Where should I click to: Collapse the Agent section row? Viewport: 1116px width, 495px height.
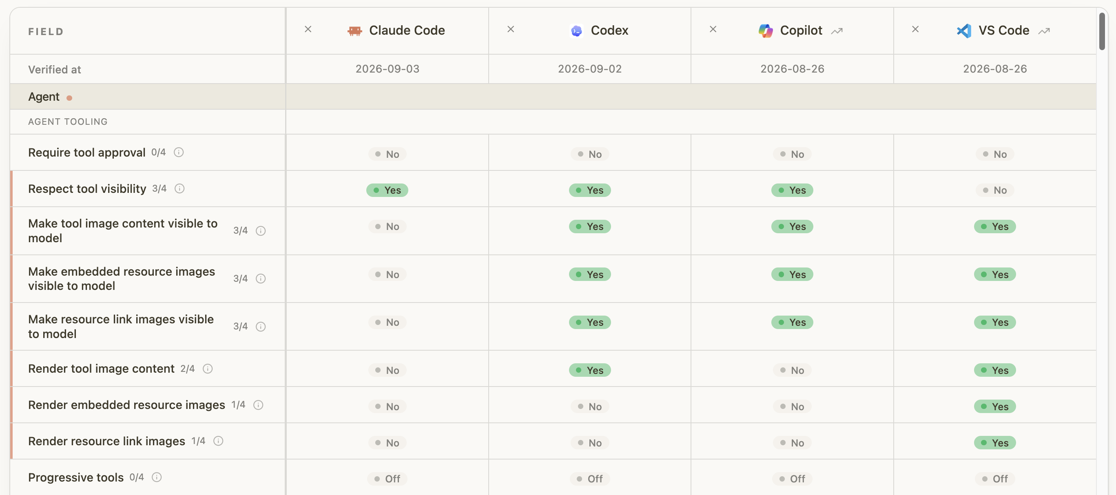(x=553, y=97)
